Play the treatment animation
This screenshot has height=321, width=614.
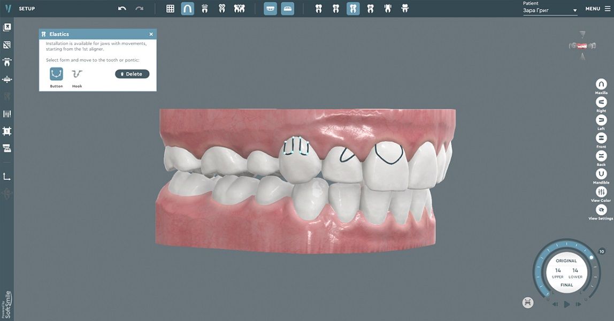tap(566, 304)
